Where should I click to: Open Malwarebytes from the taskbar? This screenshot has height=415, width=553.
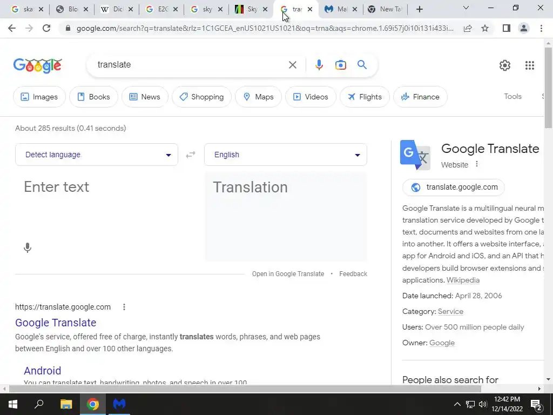[119, 404]
